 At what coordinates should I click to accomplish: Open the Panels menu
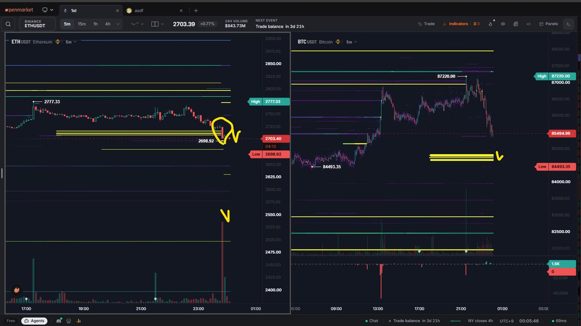coord(548,24)
